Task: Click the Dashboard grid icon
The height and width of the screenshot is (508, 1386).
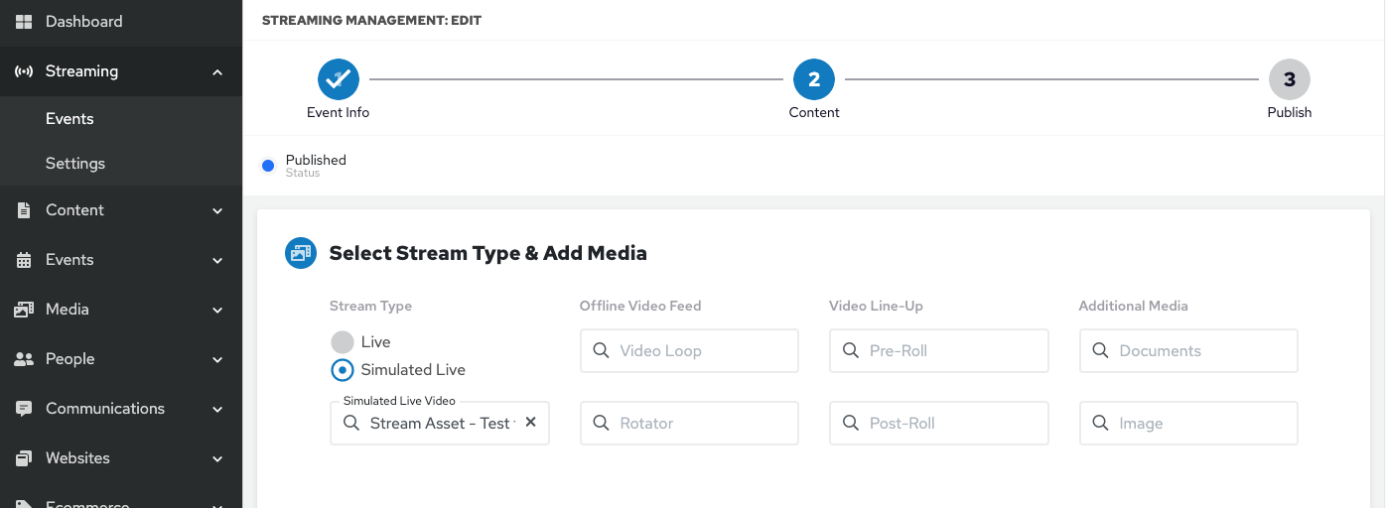Action: pyautogui.click(x=24, y=22)
